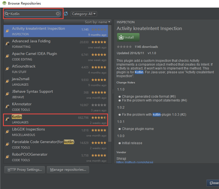Click KAnnotator grey star rating
This screenshot has height=189, width=219.
pyautogui.click(x=99, y=105)
